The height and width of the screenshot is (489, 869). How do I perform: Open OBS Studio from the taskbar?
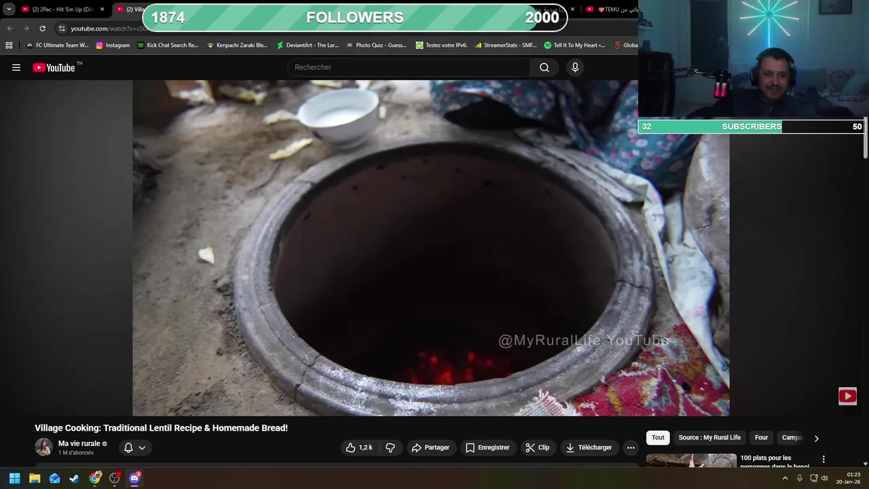pos(115,478)
